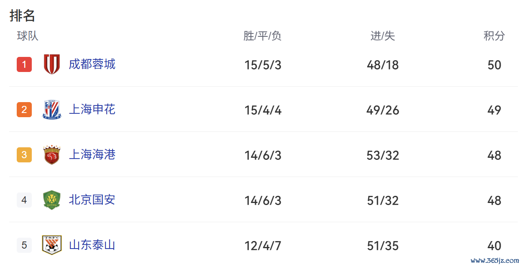Screen dimensions: 522x267
Task: Click the 排名 section title
Action: [x=22, y=15]
